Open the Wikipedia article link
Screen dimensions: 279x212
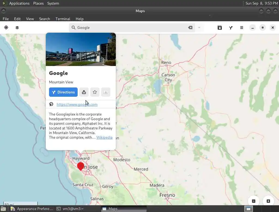coord(104,137)
